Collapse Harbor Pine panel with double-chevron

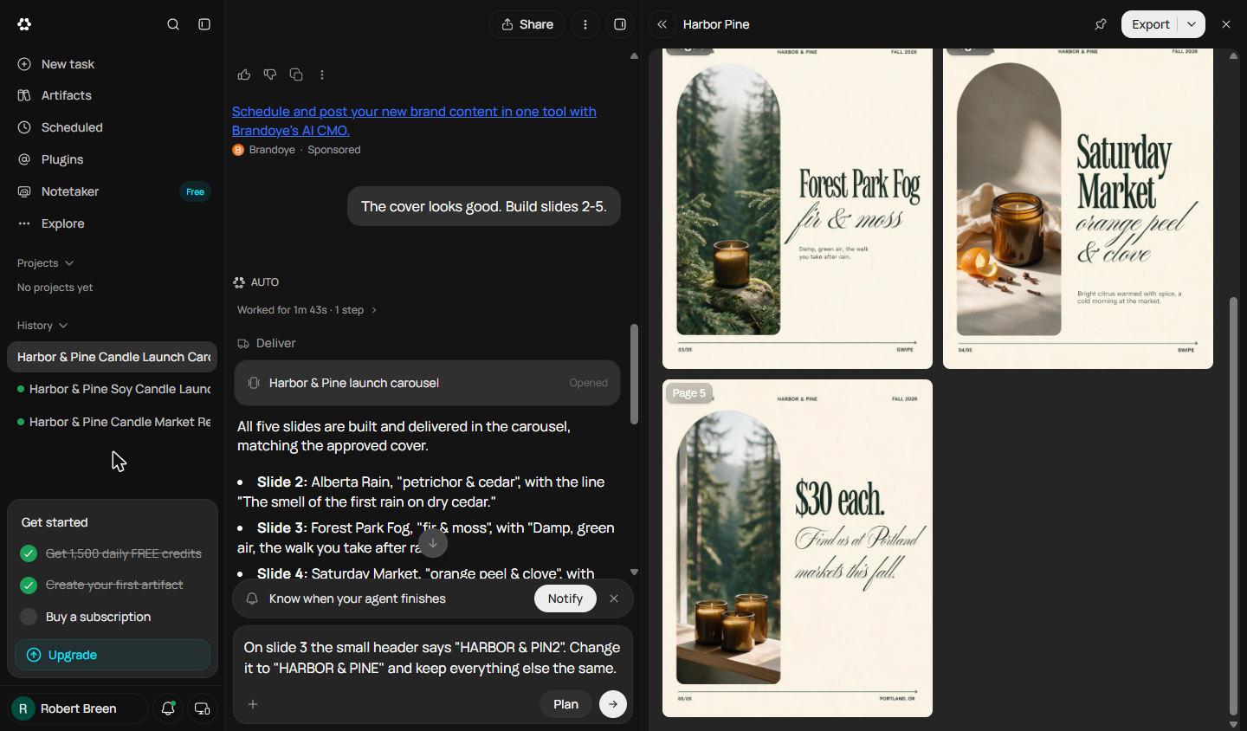[x=662, y=24]
